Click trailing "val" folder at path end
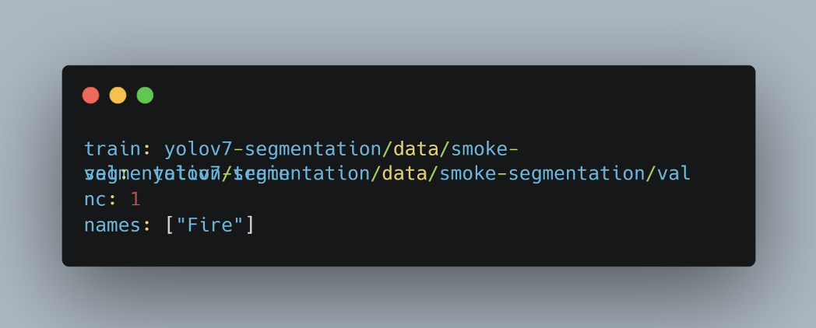The image size is (816, 328). 674,173
